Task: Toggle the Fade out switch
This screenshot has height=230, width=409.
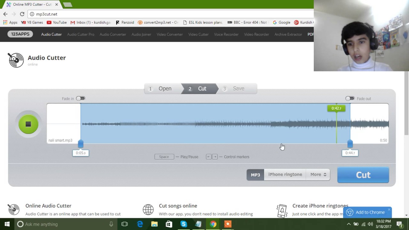Action: point(350,98)
